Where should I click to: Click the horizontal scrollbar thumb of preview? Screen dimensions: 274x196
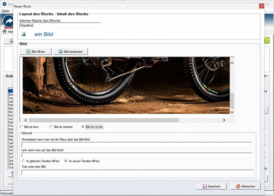click(104, 120)
